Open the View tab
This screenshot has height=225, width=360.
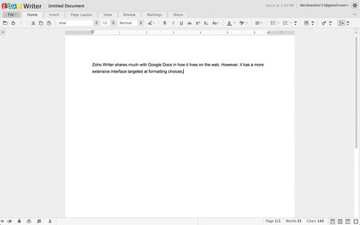pos(107,15)
